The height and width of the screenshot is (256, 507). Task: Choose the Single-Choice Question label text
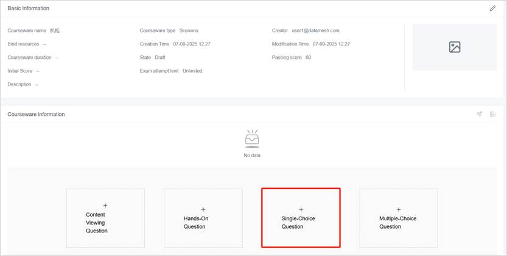pyautogui.click(x=298, y=222)
